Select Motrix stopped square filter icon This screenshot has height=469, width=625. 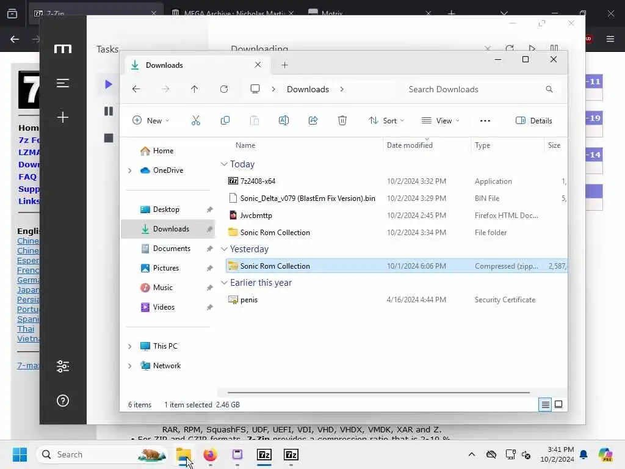pos(109,138)
